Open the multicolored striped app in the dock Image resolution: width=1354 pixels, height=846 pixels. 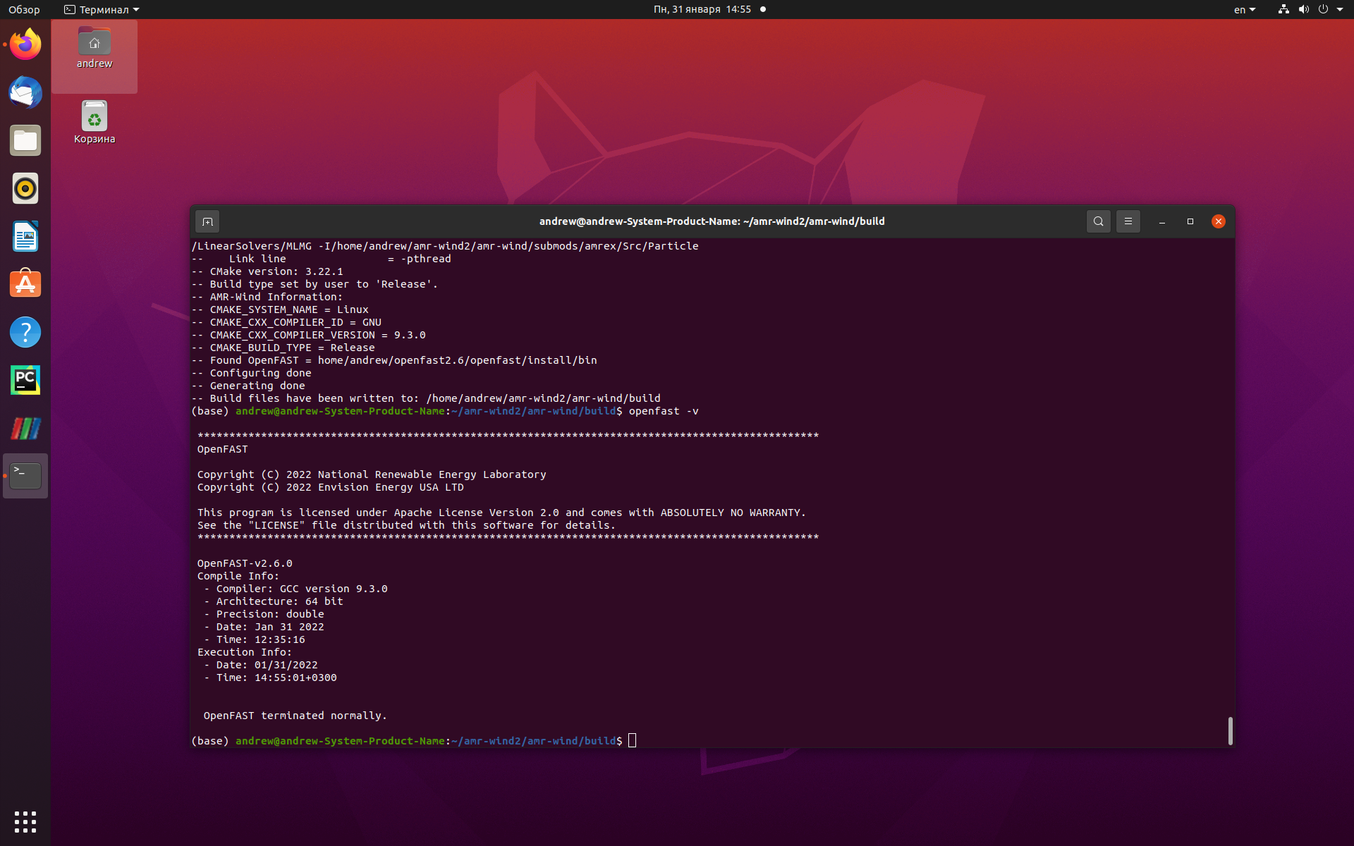pyautogui.click(x=25, y=428)
